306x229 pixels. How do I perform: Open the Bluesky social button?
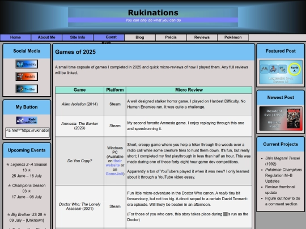click(27, 64)
